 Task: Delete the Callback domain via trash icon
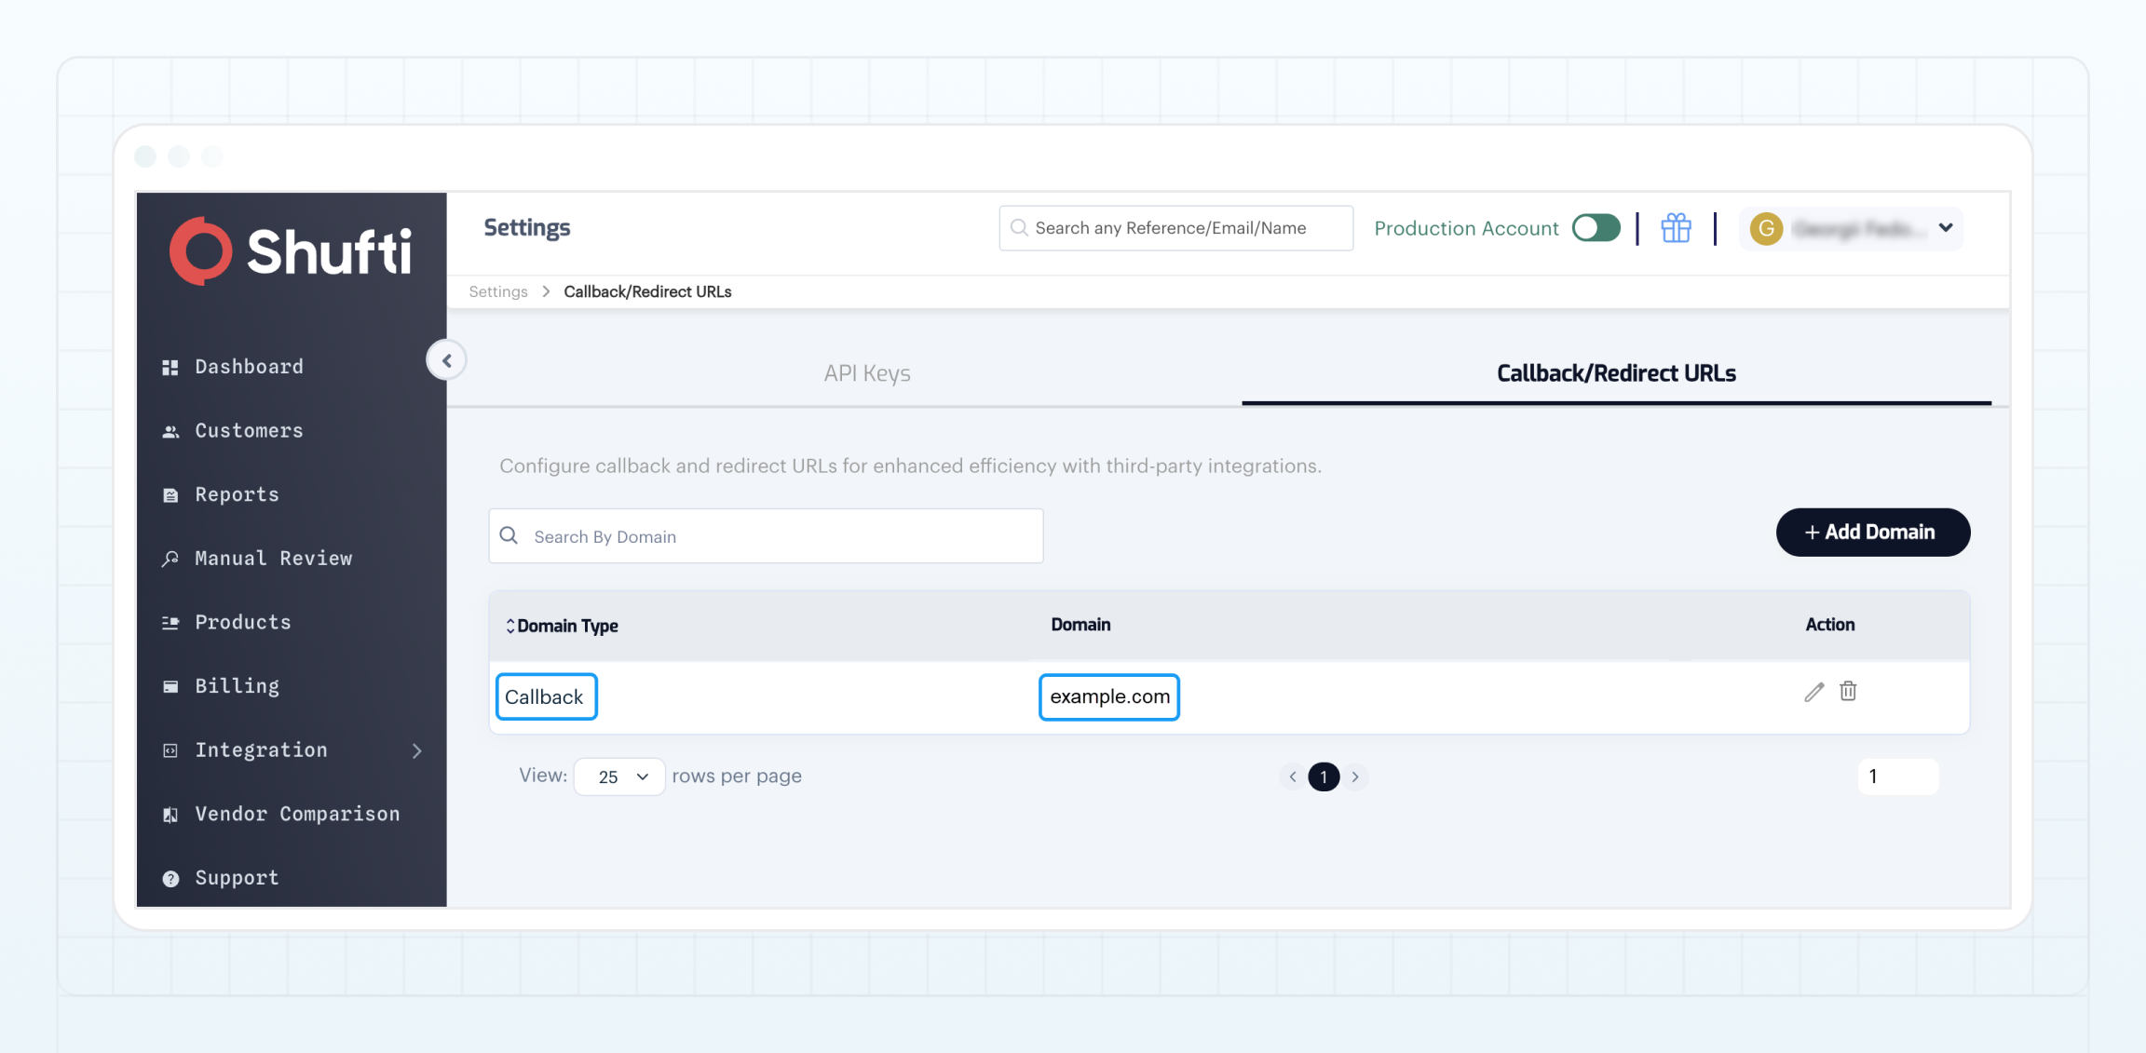point(1849,692)
